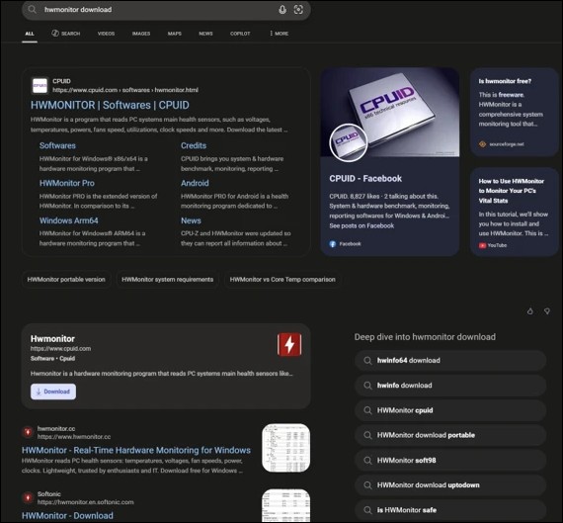Open the Android sitelink
The image size is (563, 523).
(x=195, y=183)
